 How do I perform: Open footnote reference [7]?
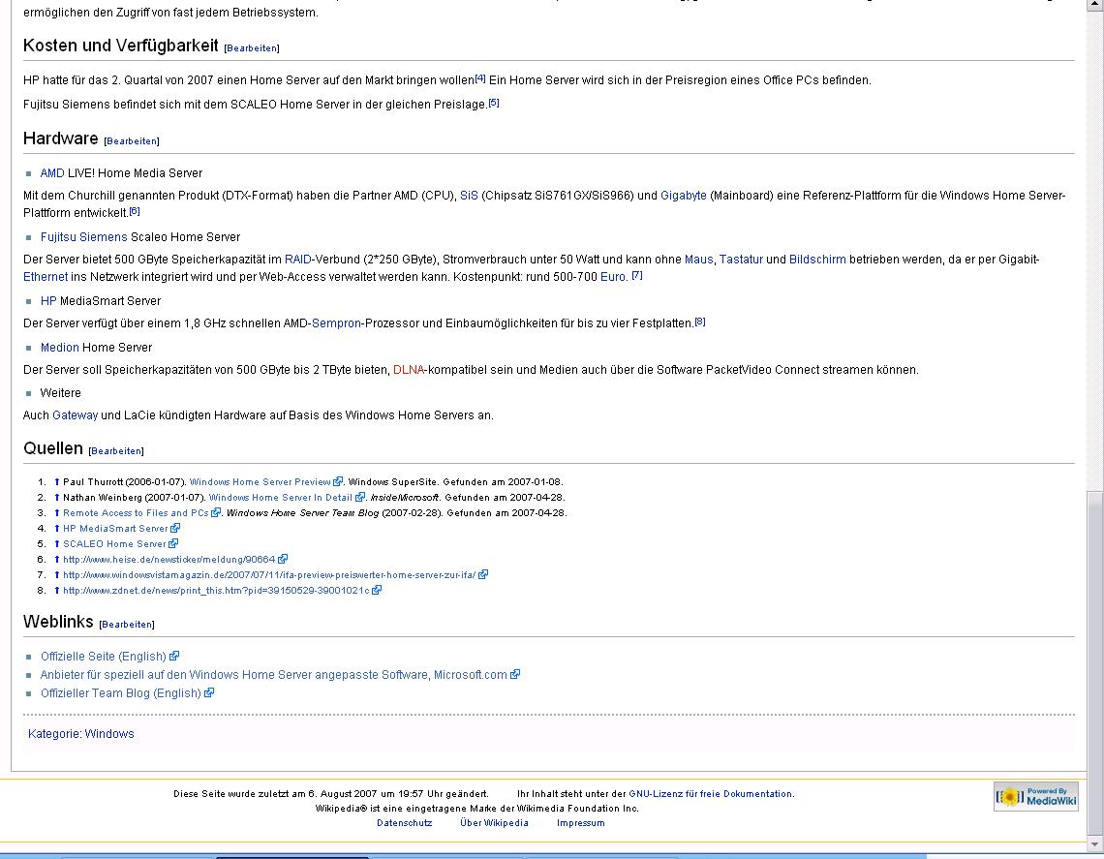point(637,275)
